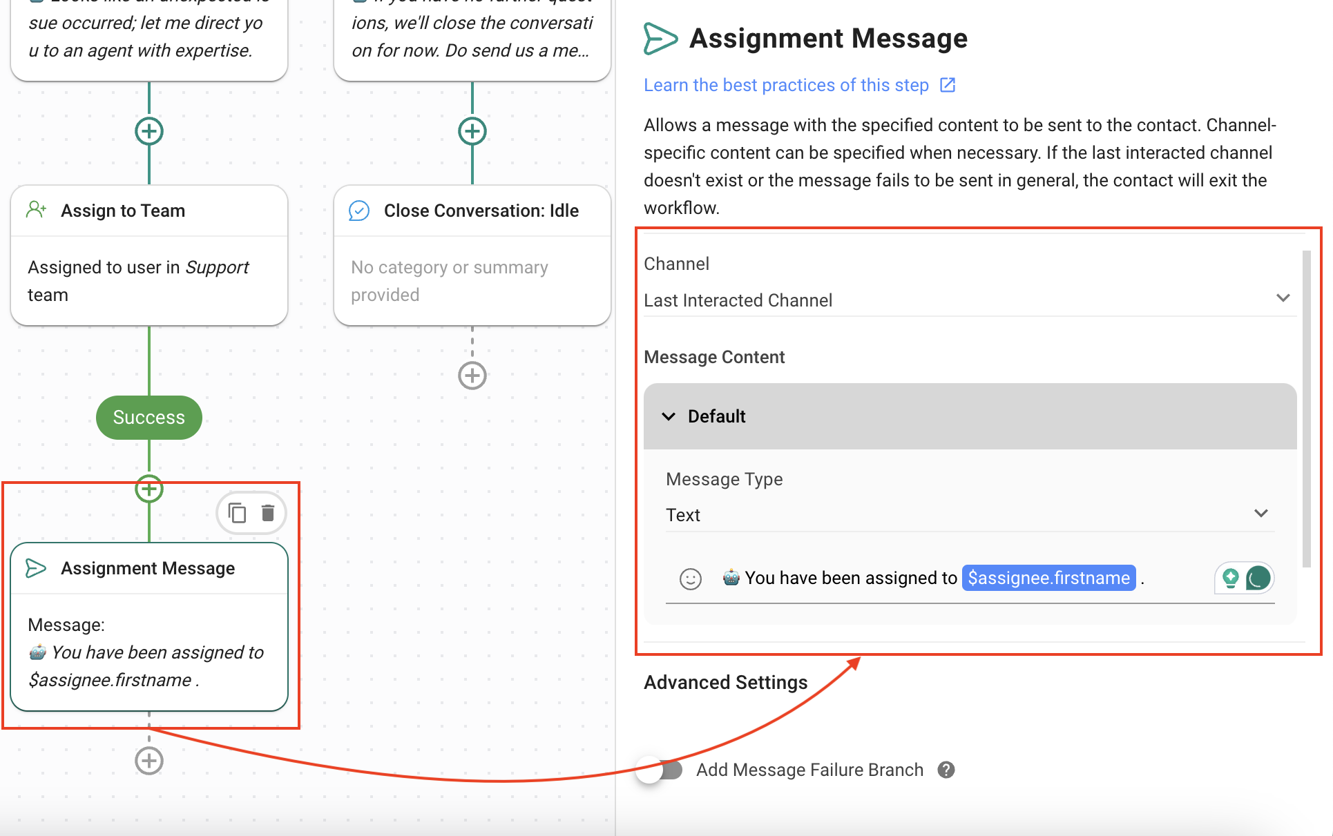
Task: Click the trash delete step icon
Action: click(x=268, y=513)
